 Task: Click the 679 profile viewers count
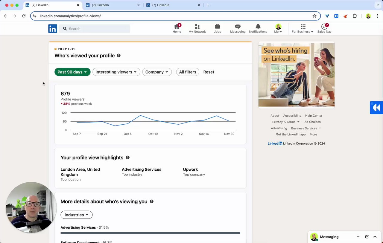[x=65, y=94]
